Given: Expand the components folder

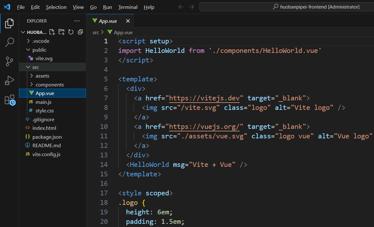Looking at the screenshot, I should [x=49, y=85].
